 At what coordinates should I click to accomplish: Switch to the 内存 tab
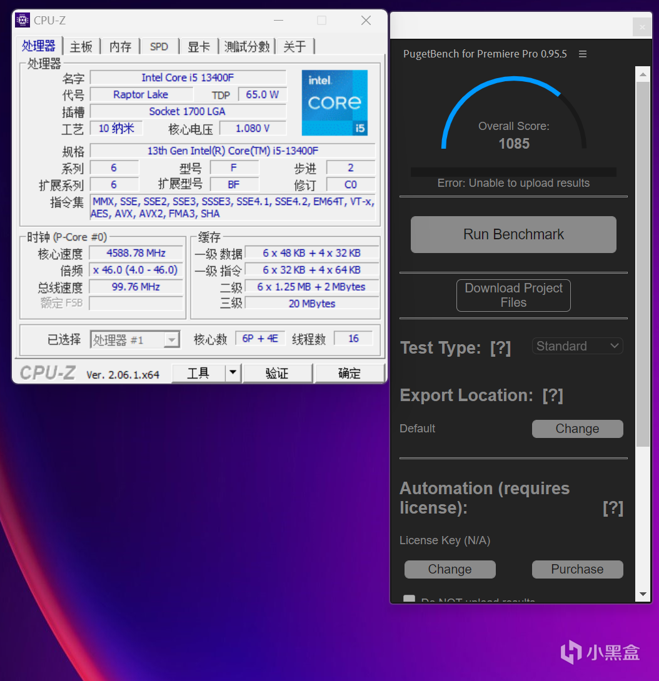click(121, 46)
